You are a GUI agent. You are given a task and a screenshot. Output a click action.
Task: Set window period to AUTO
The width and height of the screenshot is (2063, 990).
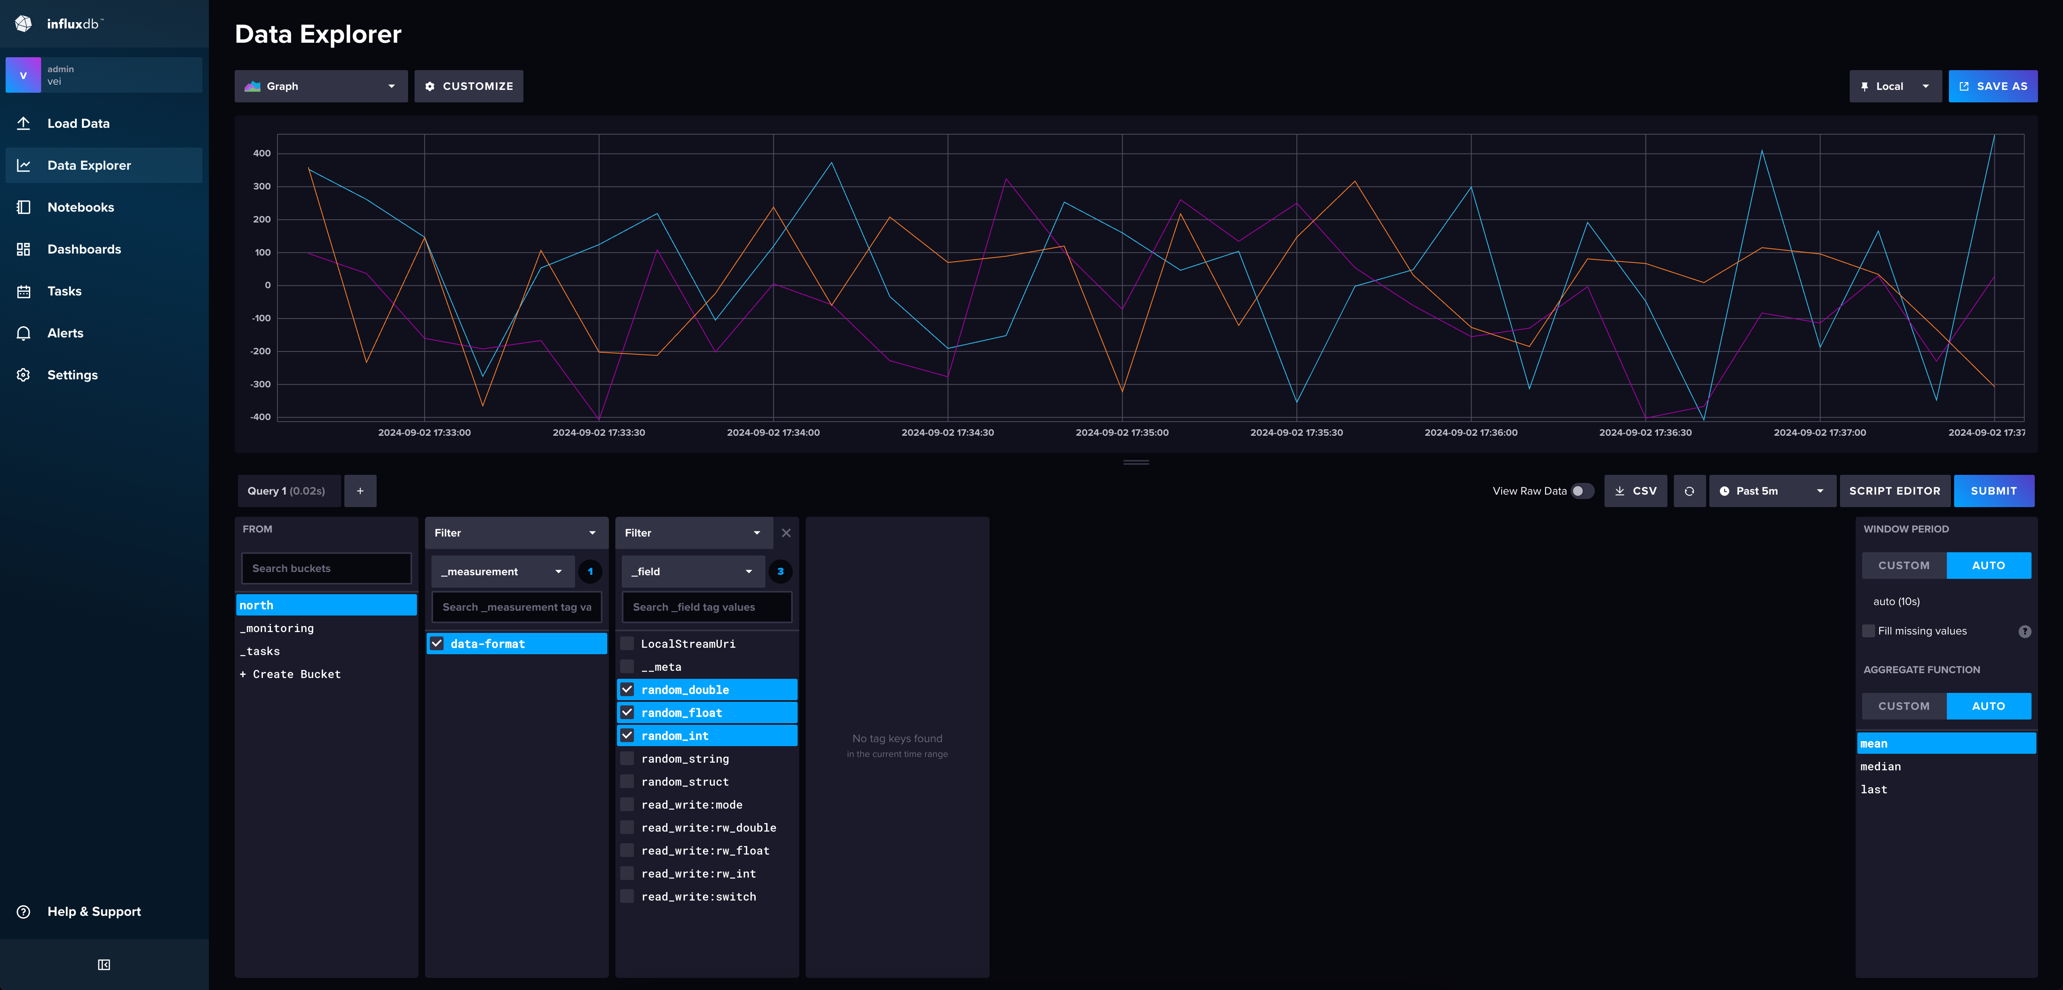point(1988,565)
